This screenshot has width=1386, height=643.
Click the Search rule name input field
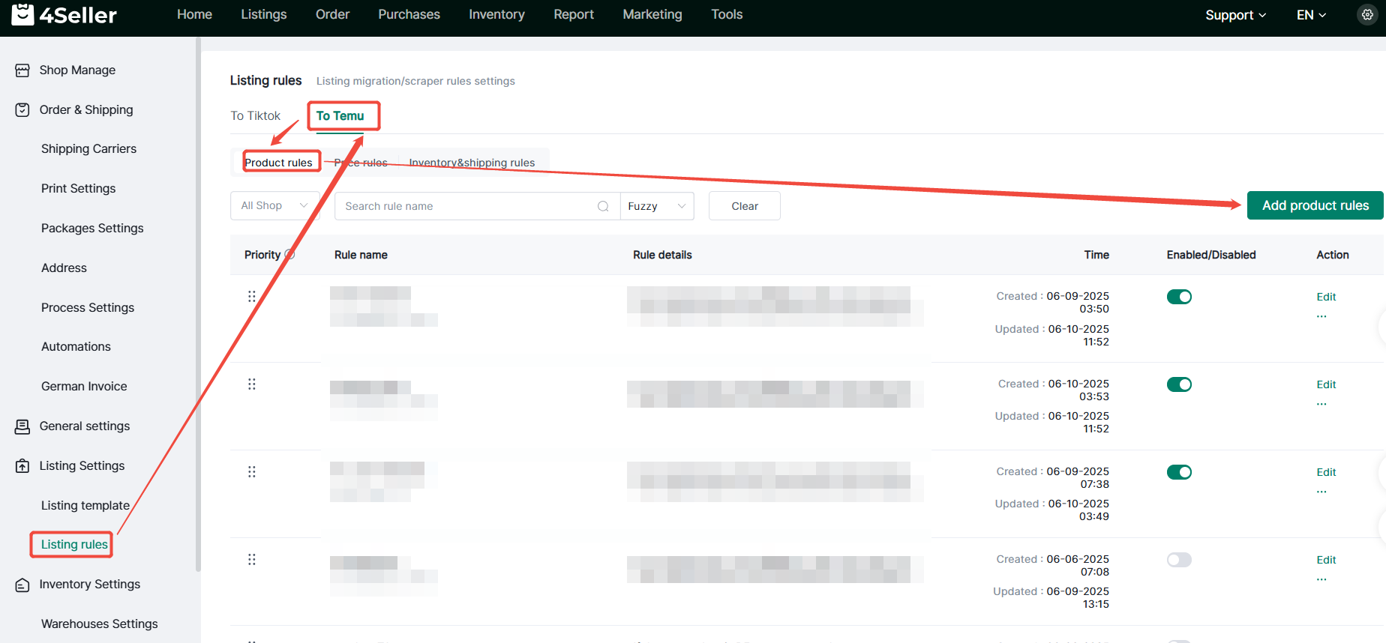coord(465,206)
